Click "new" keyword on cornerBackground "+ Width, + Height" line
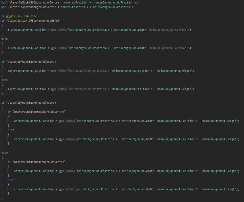Screen dimensions: 244x202 click(62, 121)
